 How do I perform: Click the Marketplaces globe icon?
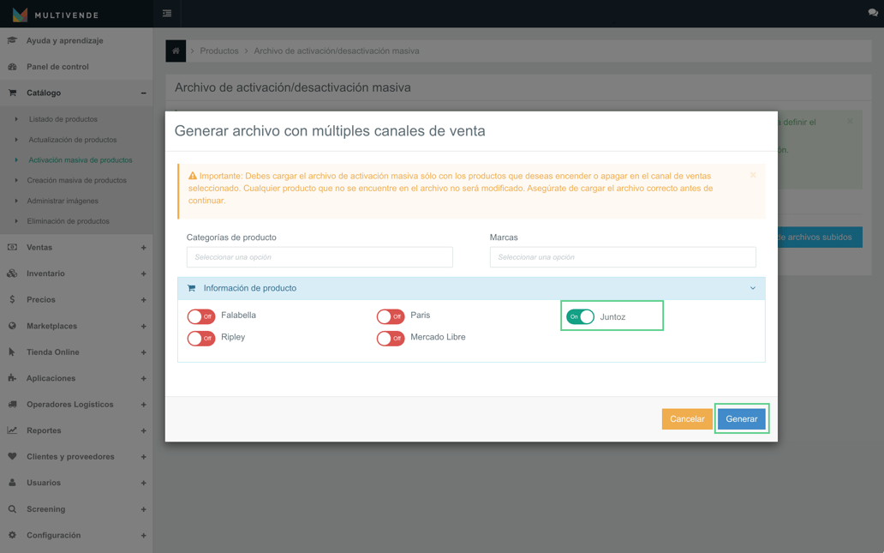12,326
